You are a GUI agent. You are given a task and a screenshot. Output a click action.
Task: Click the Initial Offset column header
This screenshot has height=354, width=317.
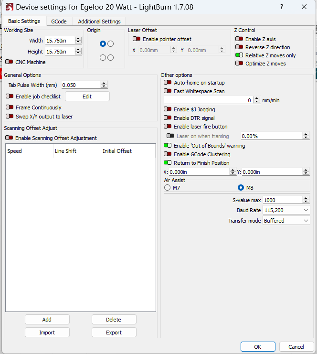(128, 151)
